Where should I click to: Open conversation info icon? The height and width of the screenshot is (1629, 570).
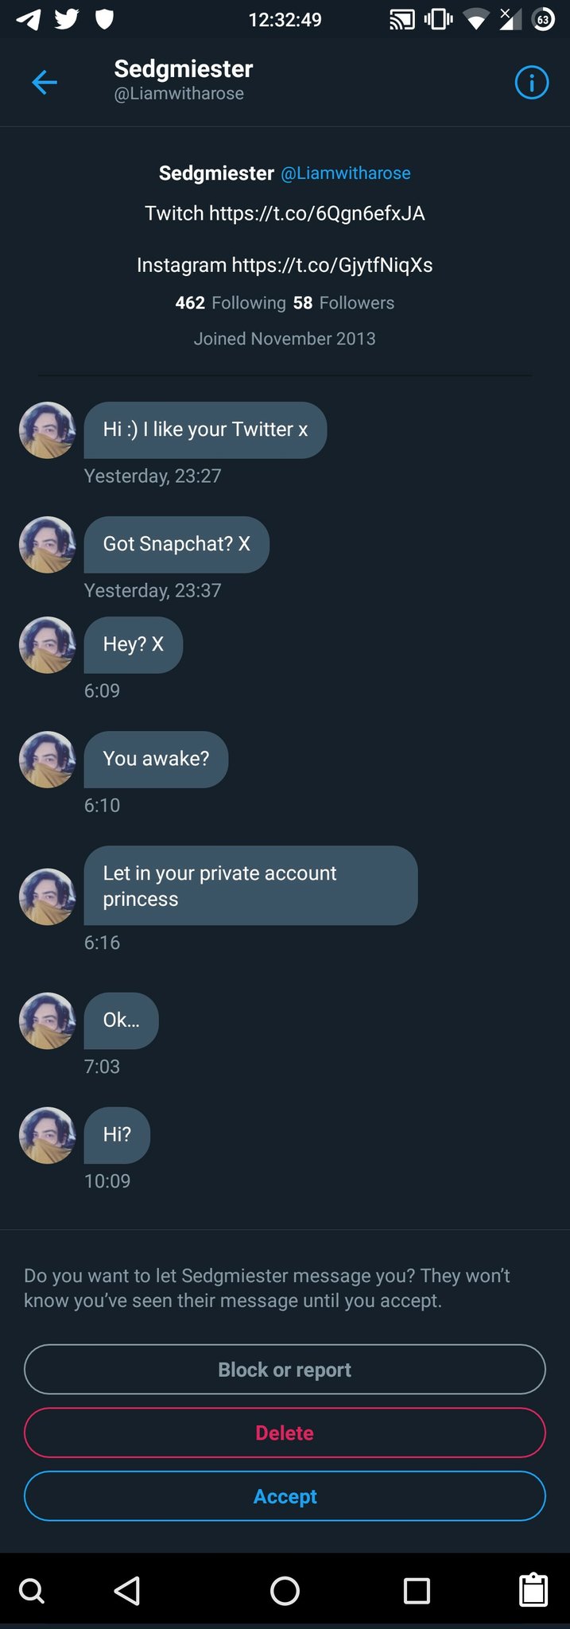531,82
